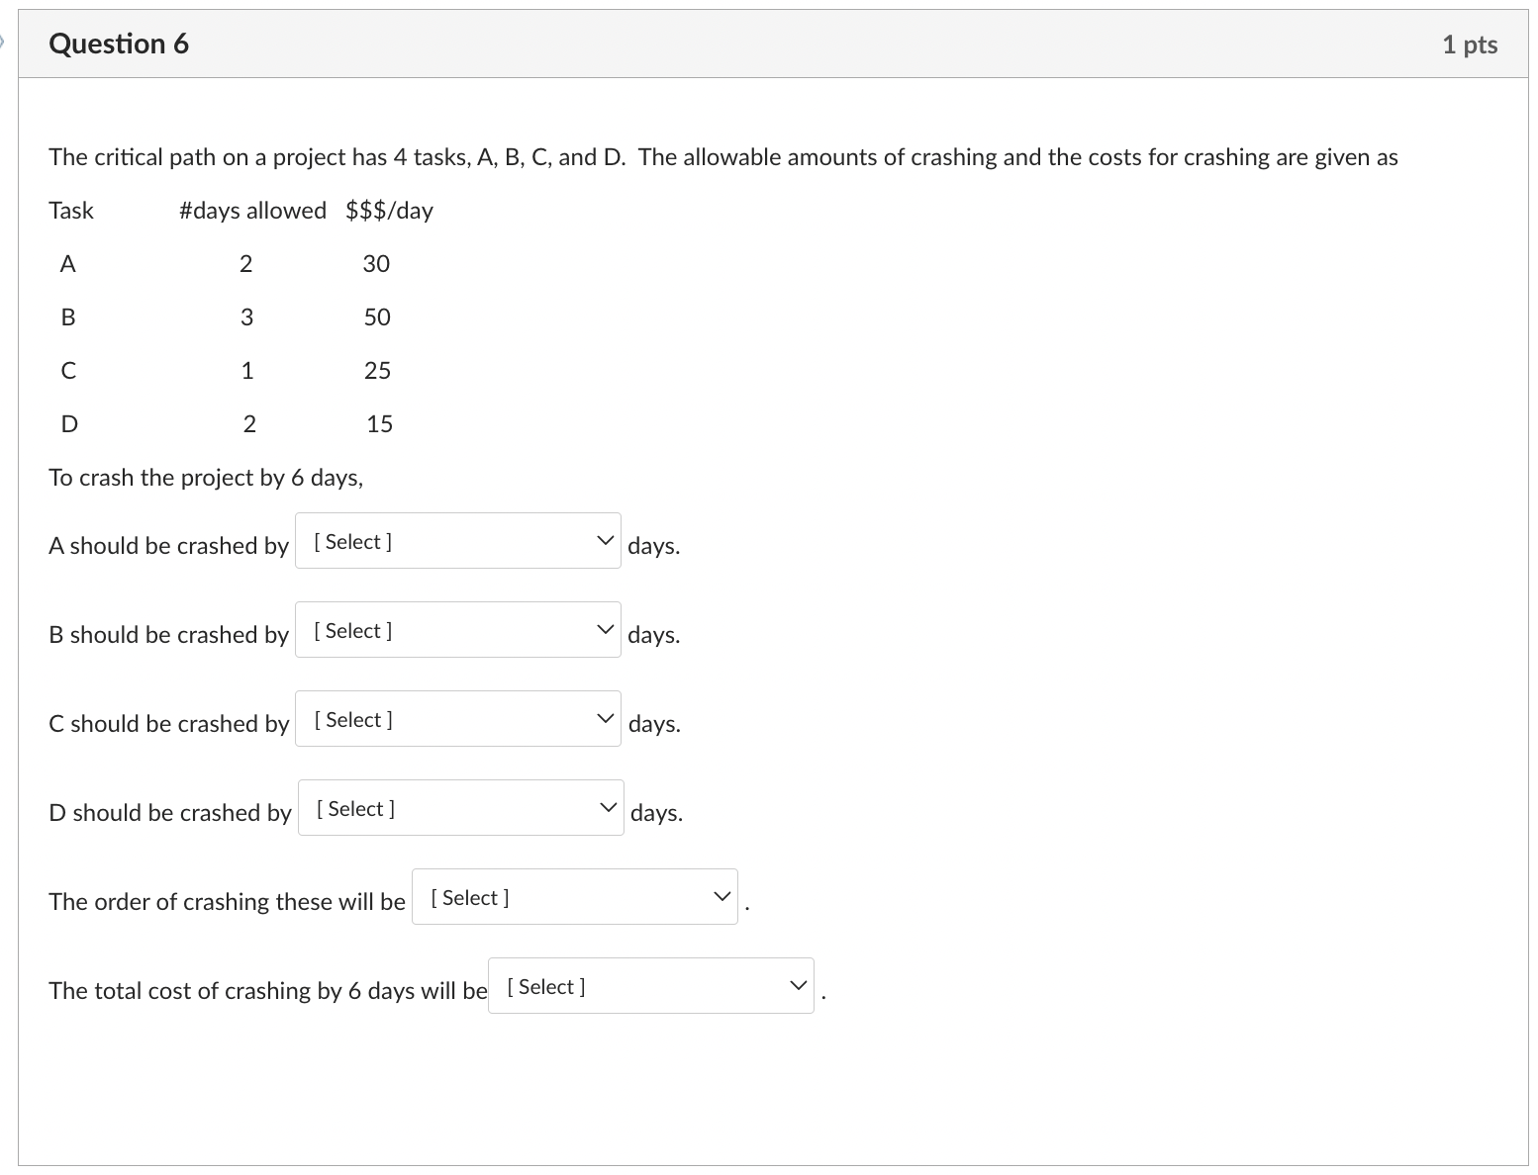The image size is (1538, 1175).
Task: Click the 1 pts label
Action: pos(1470,44)
